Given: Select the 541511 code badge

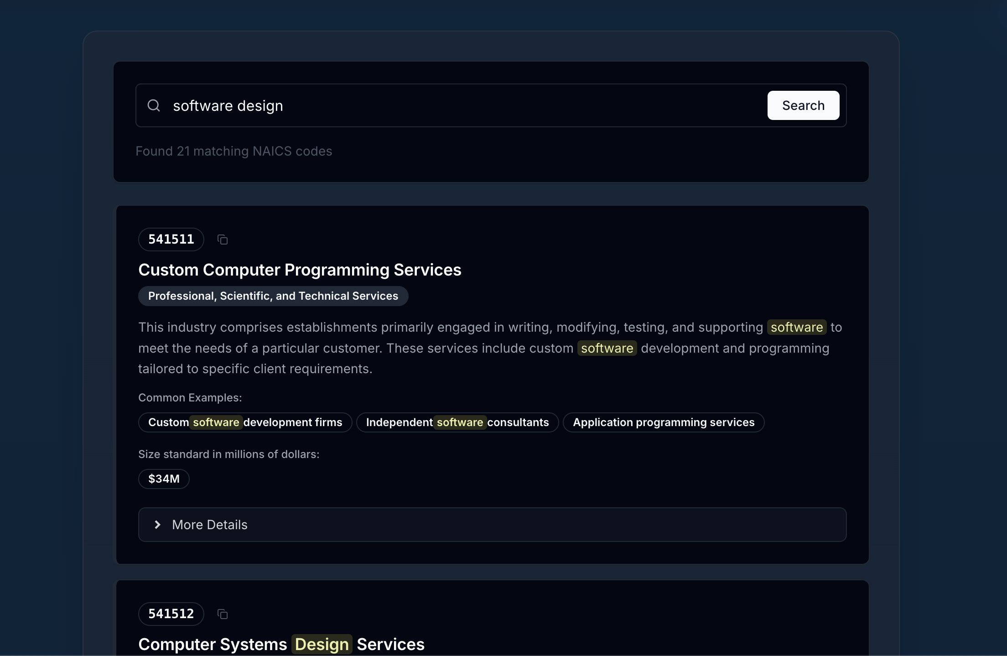Looking at the screenshot, I should (171, 239).
